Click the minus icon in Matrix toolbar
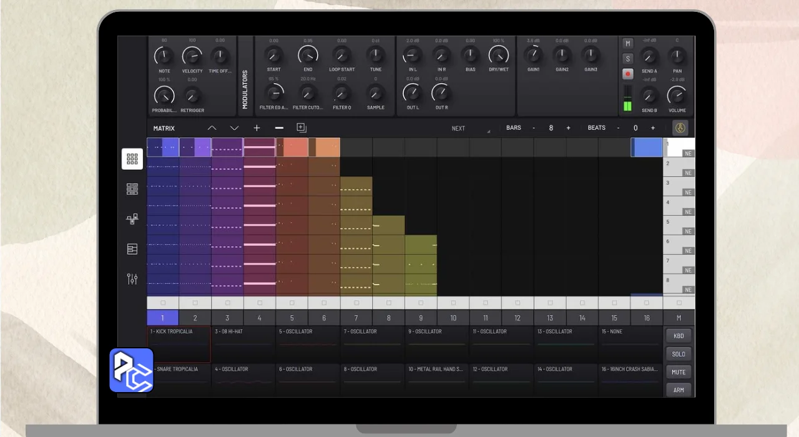Viewport: 799px width, 437px height. click(279, 128)
